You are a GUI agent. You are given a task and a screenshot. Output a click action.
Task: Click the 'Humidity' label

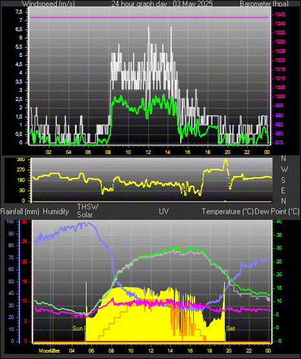tap(56, 212)
